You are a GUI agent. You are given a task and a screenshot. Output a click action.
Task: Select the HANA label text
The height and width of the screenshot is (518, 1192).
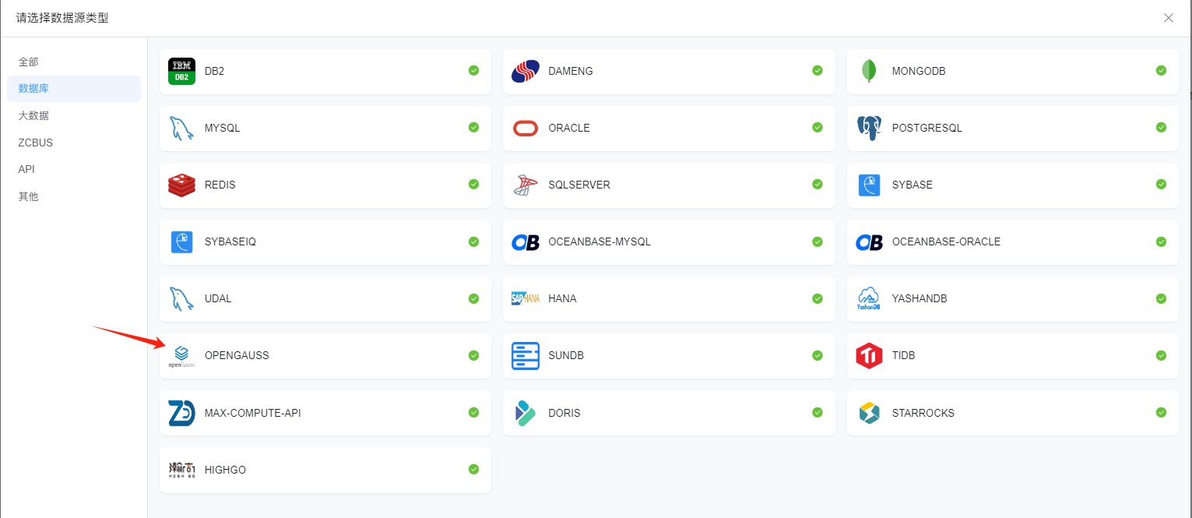click(x=562, y=298)
